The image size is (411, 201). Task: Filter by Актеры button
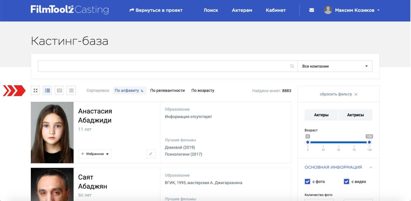[321, 115]
